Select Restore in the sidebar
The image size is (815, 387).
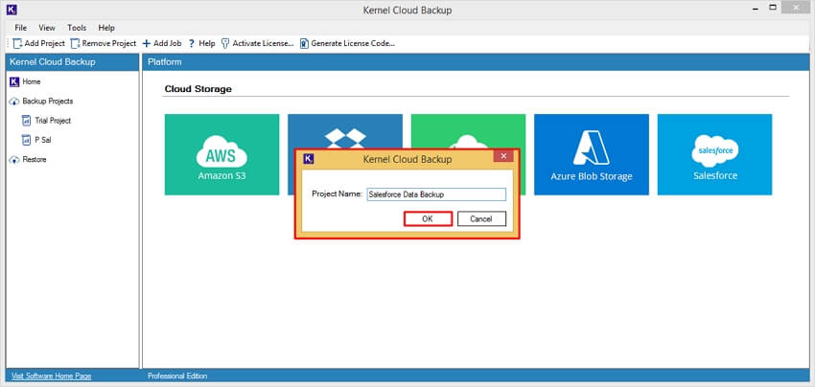tap(35, 159)
